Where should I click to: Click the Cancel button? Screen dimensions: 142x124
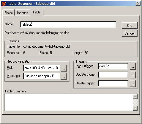click(x=130, y=33)
